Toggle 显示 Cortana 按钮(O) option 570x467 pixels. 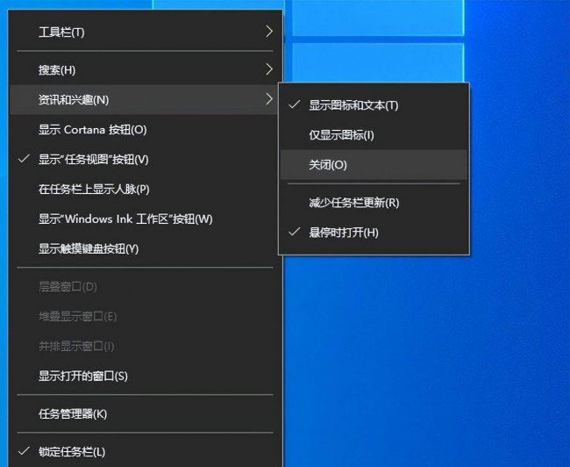(145, 130)
